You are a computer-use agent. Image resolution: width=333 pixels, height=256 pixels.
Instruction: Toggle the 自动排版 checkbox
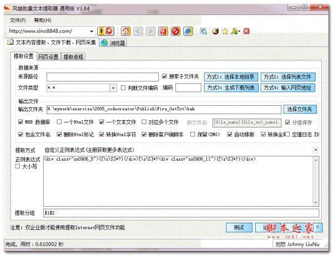[x=230, y=135]
